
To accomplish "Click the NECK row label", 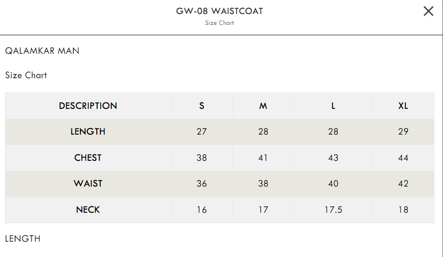I will click(x=88, y=210).
